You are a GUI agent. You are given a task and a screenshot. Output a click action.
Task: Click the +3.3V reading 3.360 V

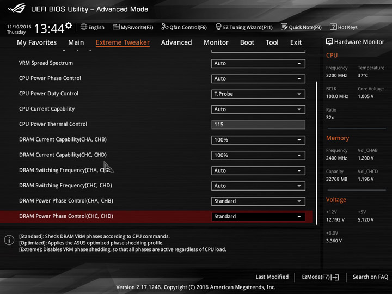click(334, 241)
